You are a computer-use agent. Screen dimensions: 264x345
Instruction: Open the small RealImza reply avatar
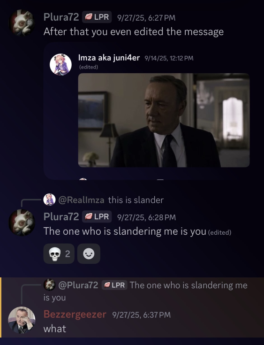[x=49, y=199]
